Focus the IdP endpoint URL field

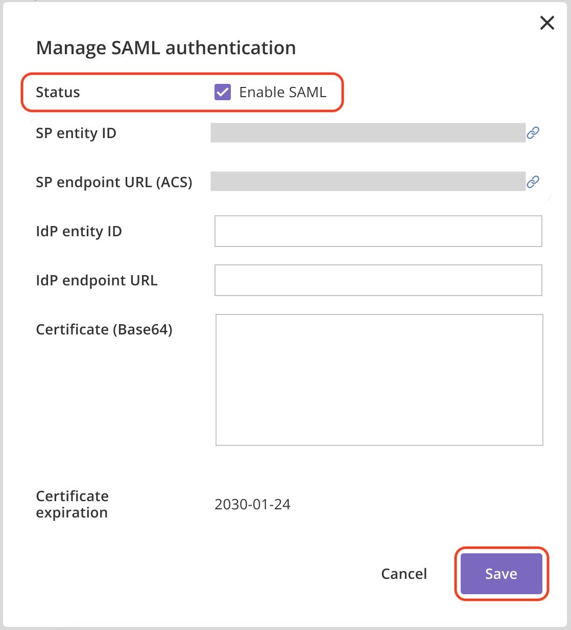coord(378,280)
